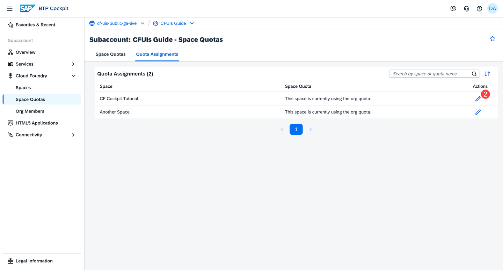Click org quota text for Another Space
Image resolution: width=503 pixels, height=270 pixels.
tap(328, 112)
